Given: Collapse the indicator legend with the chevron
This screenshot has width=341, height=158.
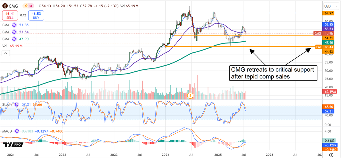Looking at the screenshot, I should [6, 53].
